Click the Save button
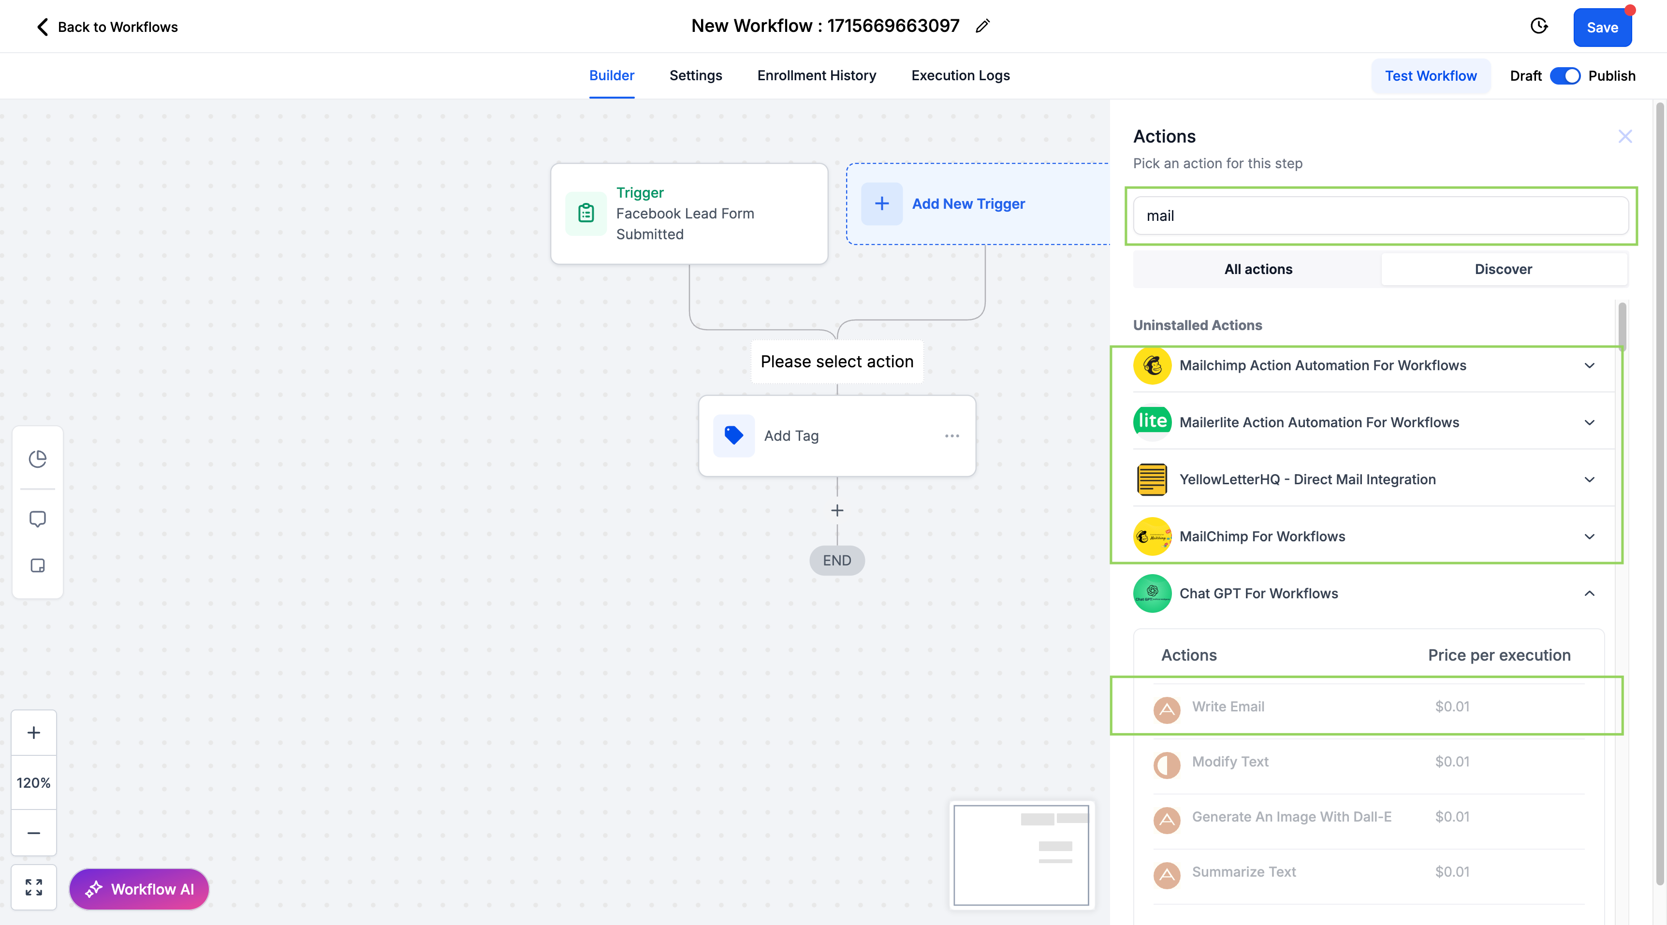Image resolution: width=1667 pixels, height=925 pixels. pyautogui.click(x=1602, y=28)
